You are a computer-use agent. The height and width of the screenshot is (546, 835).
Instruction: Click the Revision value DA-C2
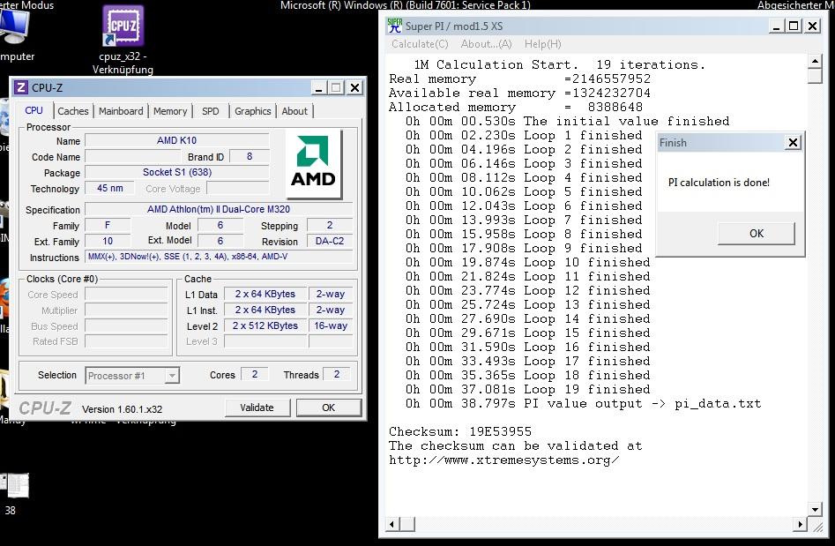click(x=330, y=241)
